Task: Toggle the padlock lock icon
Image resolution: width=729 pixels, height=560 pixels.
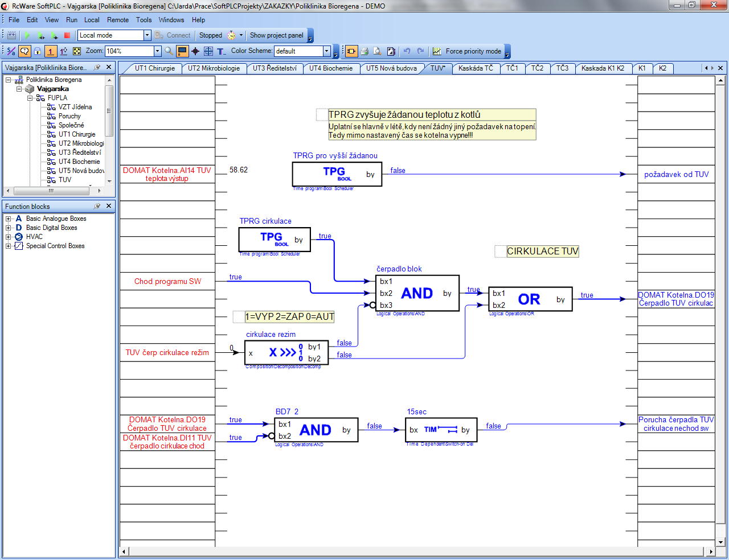Action: point(38,51)
